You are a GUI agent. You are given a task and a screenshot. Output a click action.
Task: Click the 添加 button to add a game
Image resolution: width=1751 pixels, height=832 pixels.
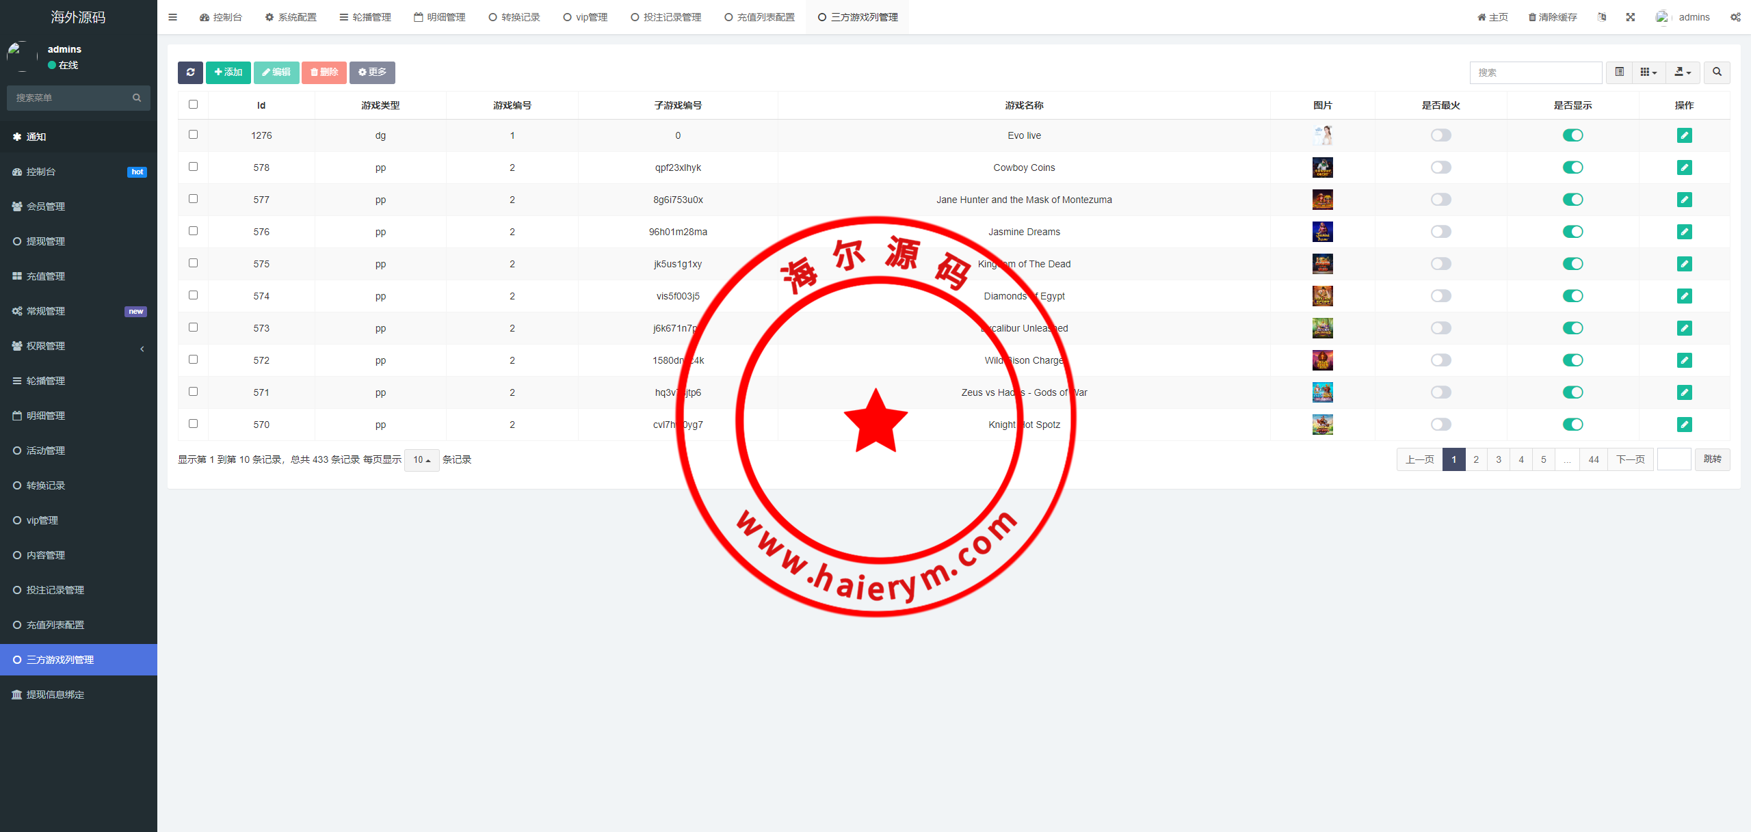228,72
